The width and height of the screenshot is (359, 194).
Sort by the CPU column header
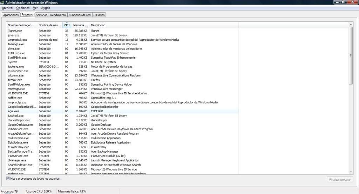[67, 25]
